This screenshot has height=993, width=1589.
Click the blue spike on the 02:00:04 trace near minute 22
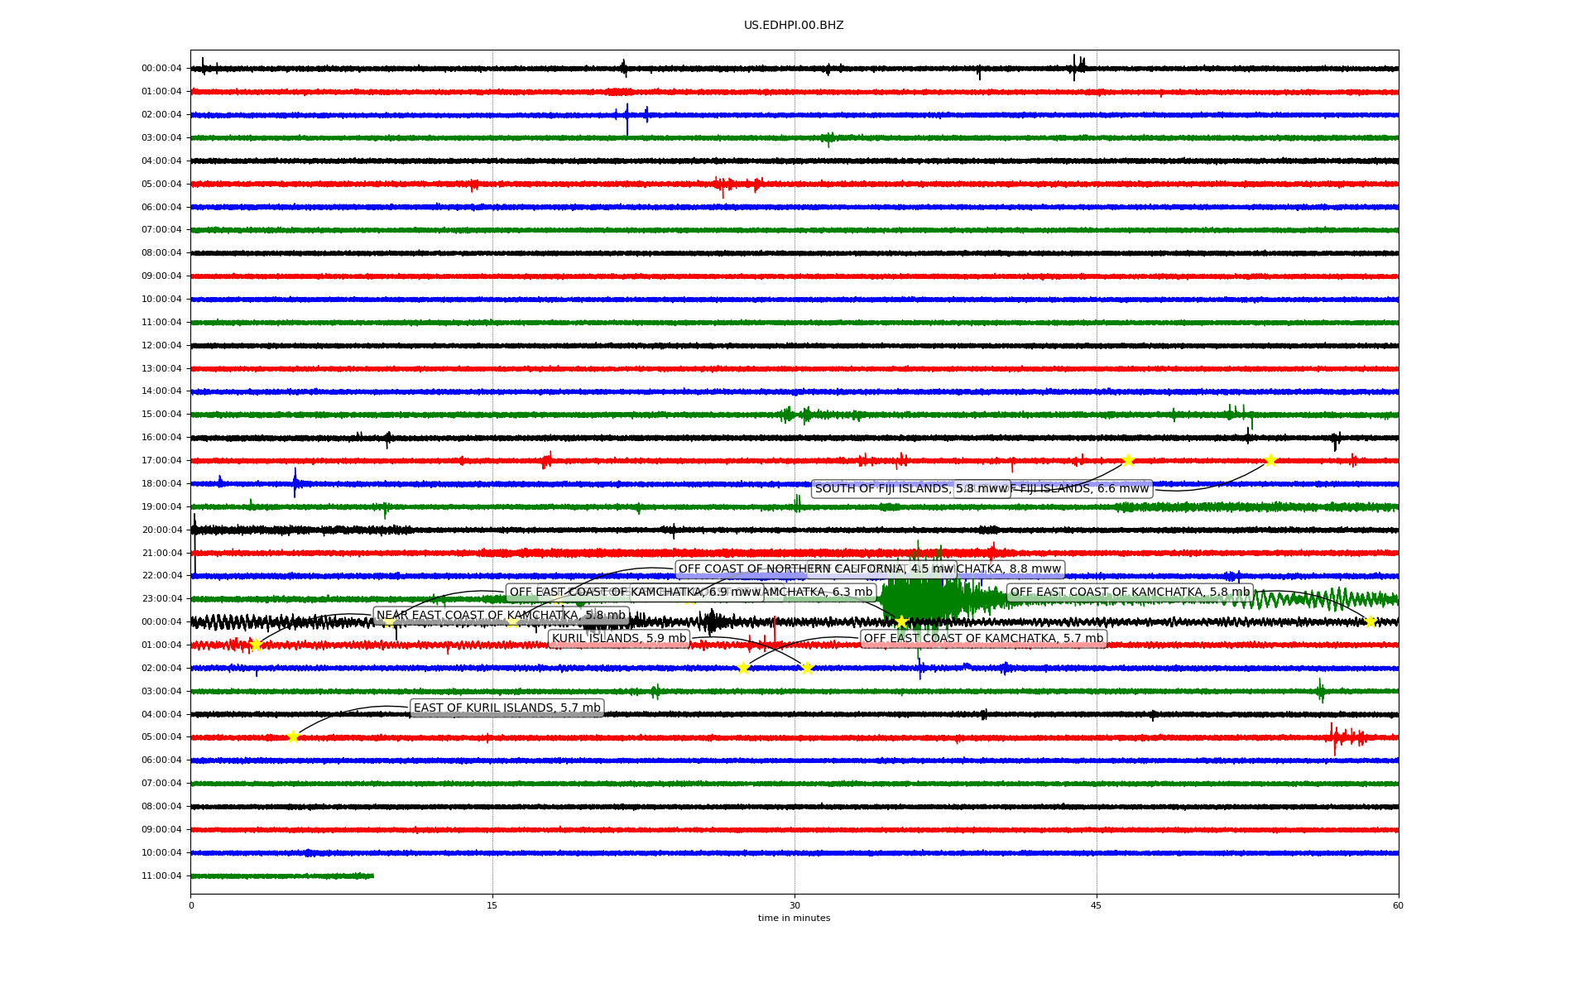pyautogui.click(x=627, y=118)
